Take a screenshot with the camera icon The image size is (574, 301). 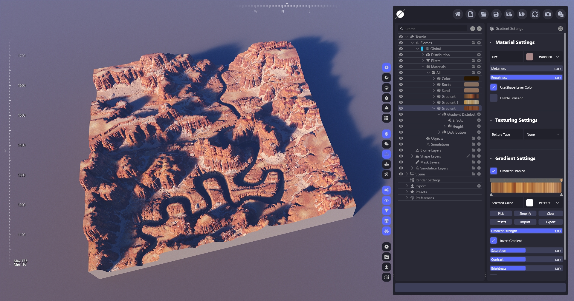click(x=548, y=14)
